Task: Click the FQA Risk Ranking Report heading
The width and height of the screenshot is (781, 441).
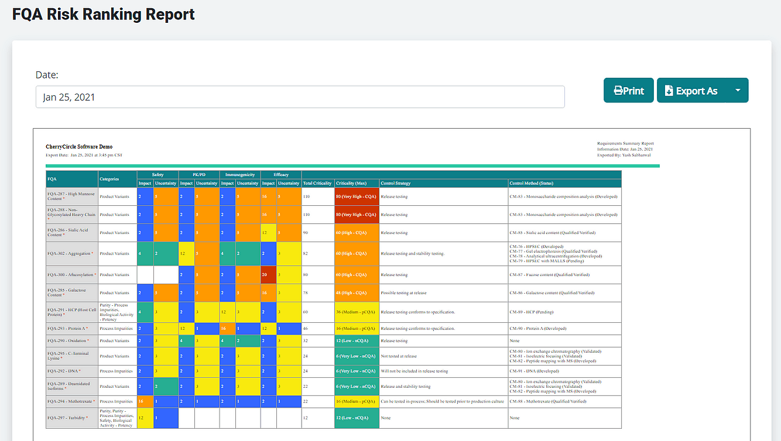Action: [103, 15]
